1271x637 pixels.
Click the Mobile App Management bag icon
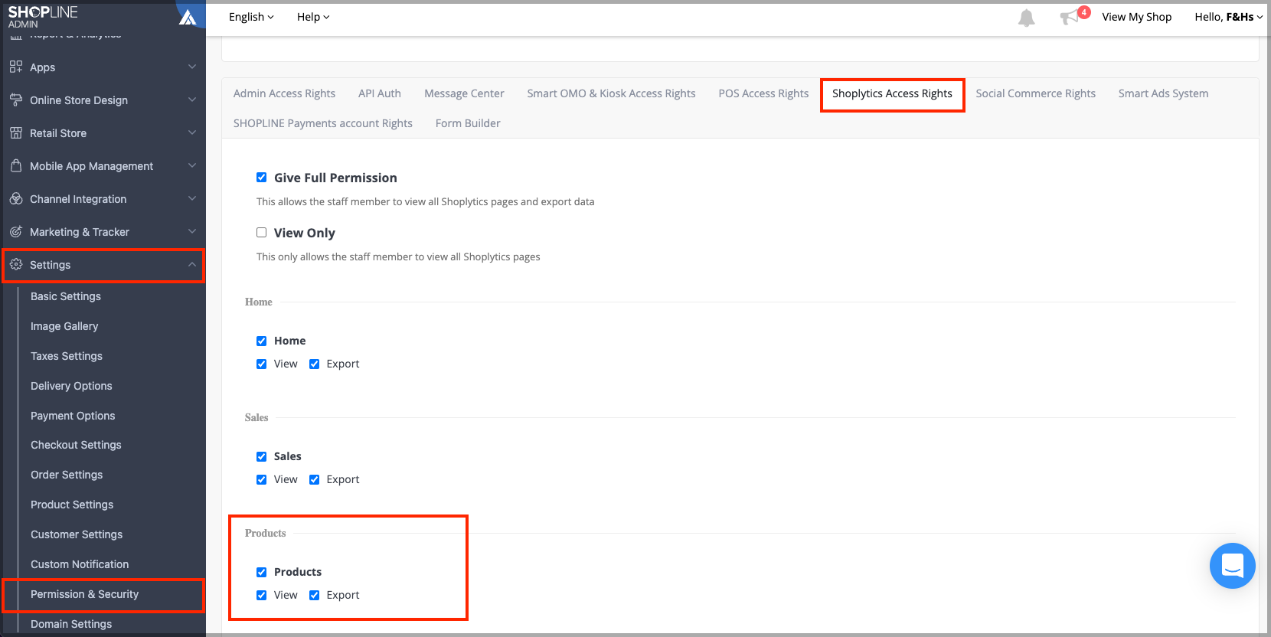(16, 165)
